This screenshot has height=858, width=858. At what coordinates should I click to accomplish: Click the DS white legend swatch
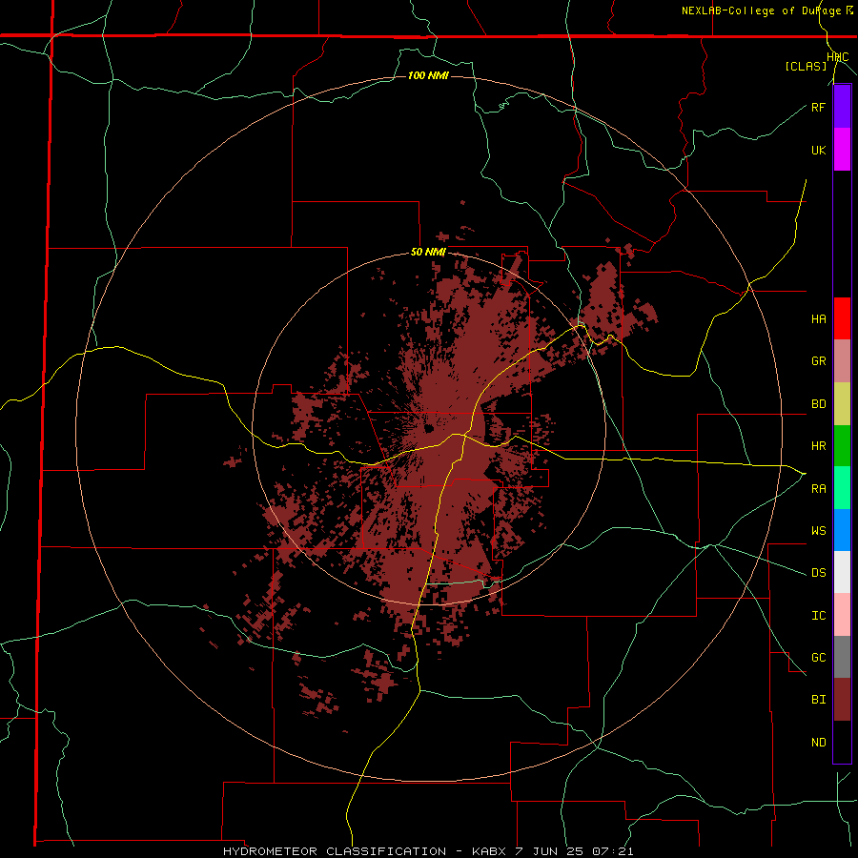[x=842, y=572]
